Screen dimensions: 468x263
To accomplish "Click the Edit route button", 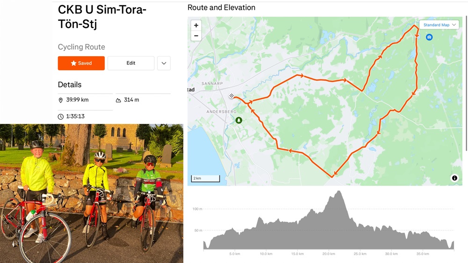I will pos(131,63).
